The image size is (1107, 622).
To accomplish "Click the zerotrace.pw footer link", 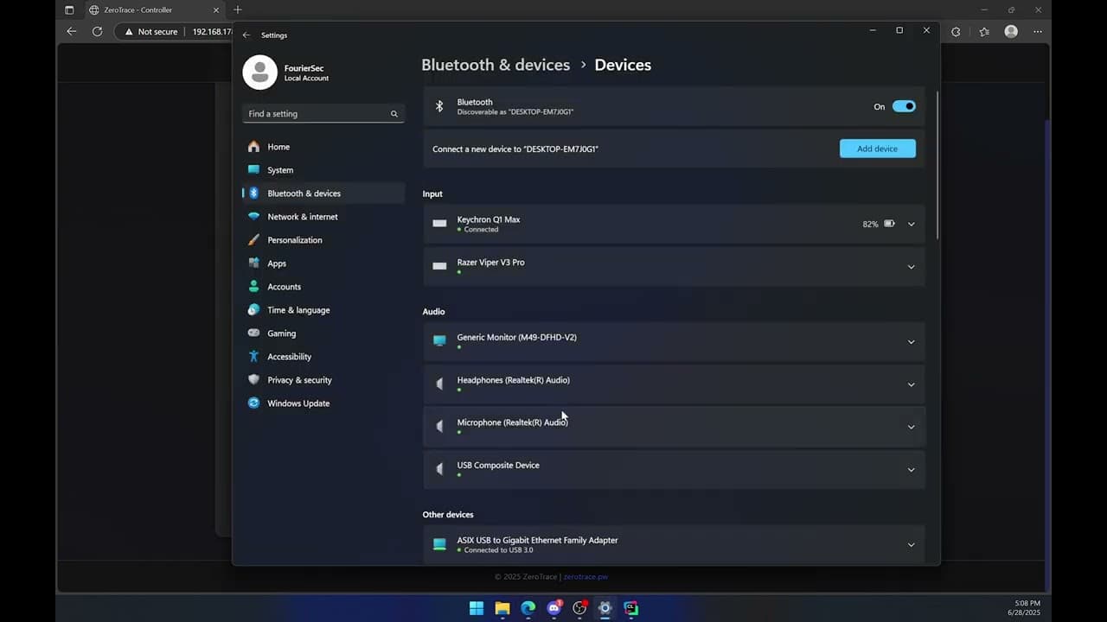I will pyautogui.click(x=585, y=577).
